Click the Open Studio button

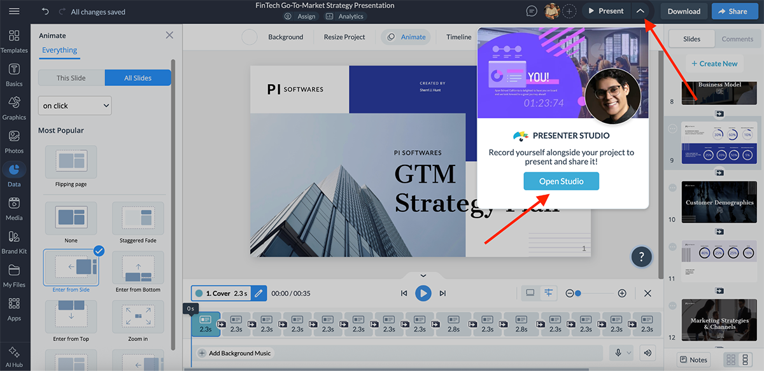tap(561, 181)
